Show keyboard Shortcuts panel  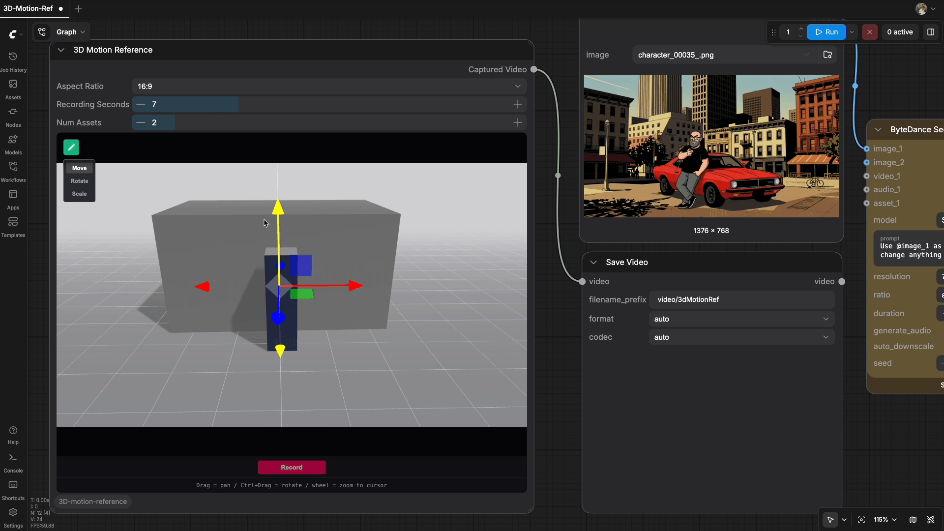pos(13,490)
